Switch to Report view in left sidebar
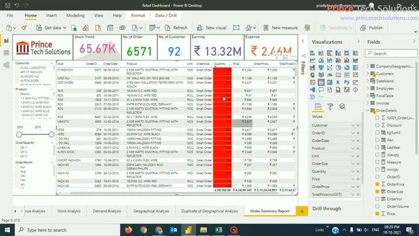Image resolution: width=419 pixels, height=236 pixels. pyautogui.click(x=7, y=41)
